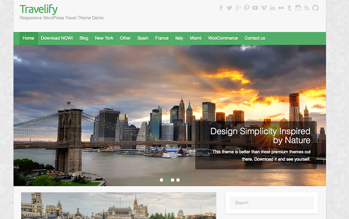Open the Contact us menu item
Screen dimensions: 349x219
pyautogui.click(x=255, y=38)
